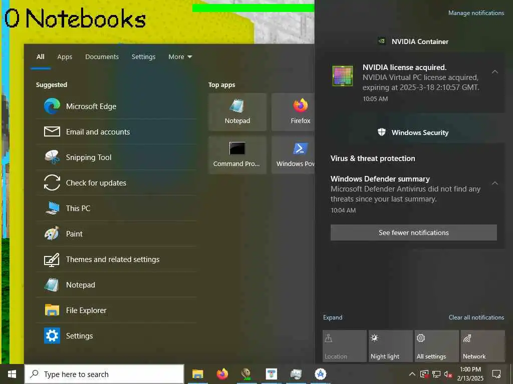Open the blue circular A app on taskbar

[x=320, y=374]
